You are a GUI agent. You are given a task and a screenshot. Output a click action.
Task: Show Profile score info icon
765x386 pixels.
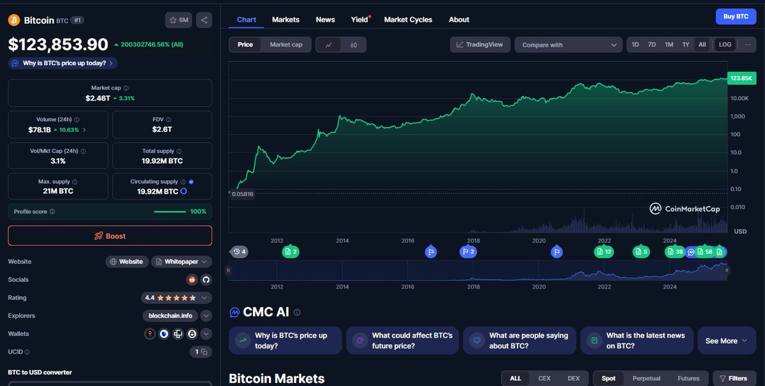click(52, 211)
